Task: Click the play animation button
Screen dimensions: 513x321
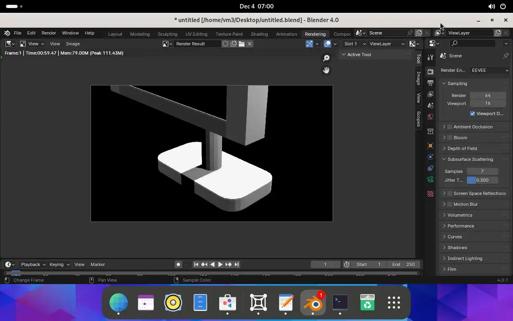Action: (x=220, y=264)
